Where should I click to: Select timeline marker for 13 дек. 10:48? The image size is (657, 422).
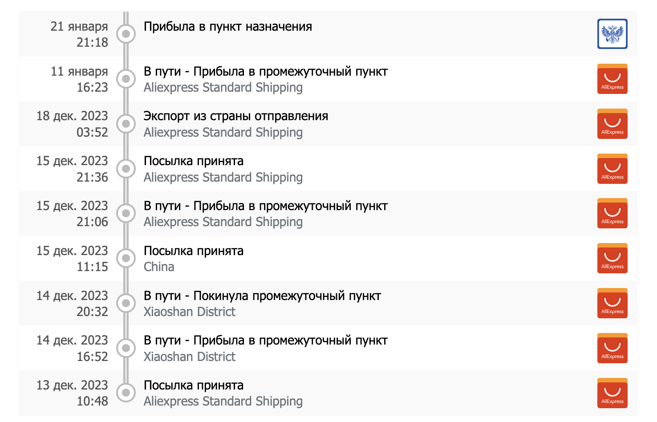tap(126, 393)
